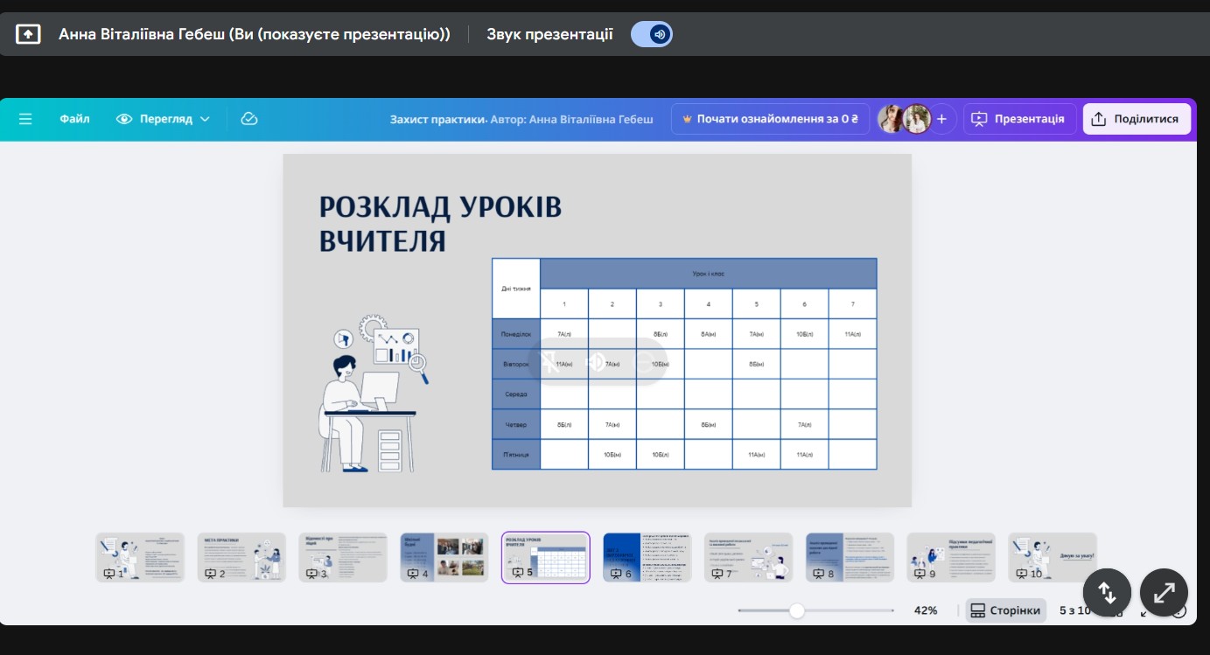The image size is (1210, 655).
Task: Select the Понеділок row header
Action: [x=516, y=334]
